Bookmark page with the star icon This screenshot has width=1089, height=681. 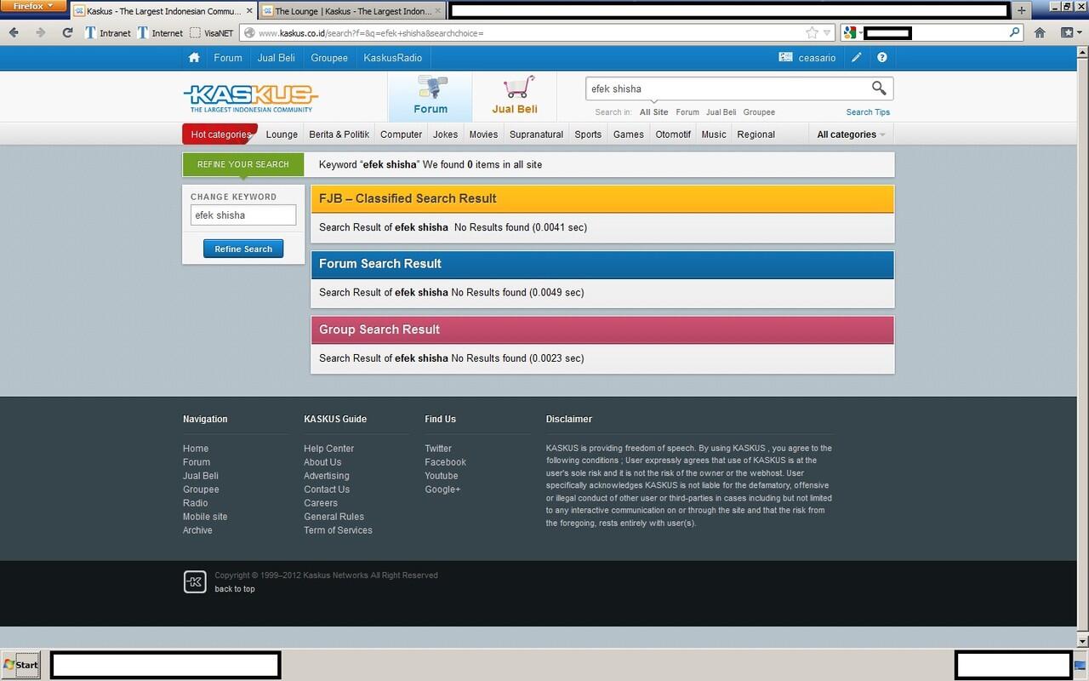(812, 32)
